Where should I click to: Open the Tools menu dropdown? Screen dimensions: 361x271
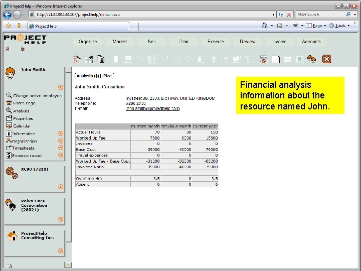(x=339, y=26)
